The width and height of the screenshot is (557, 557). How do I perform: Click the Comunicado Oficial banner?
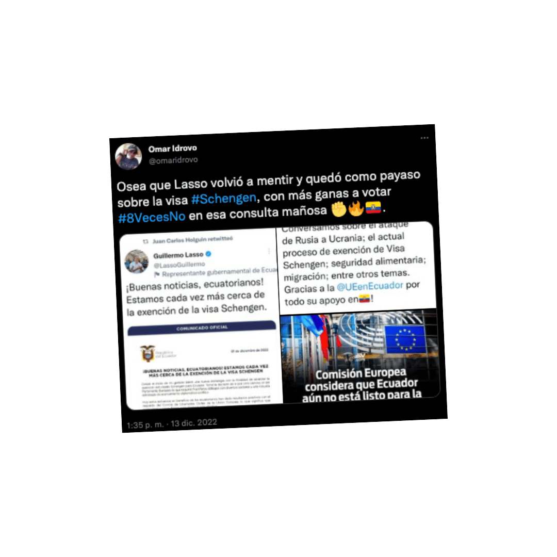(x=202, y=328)
